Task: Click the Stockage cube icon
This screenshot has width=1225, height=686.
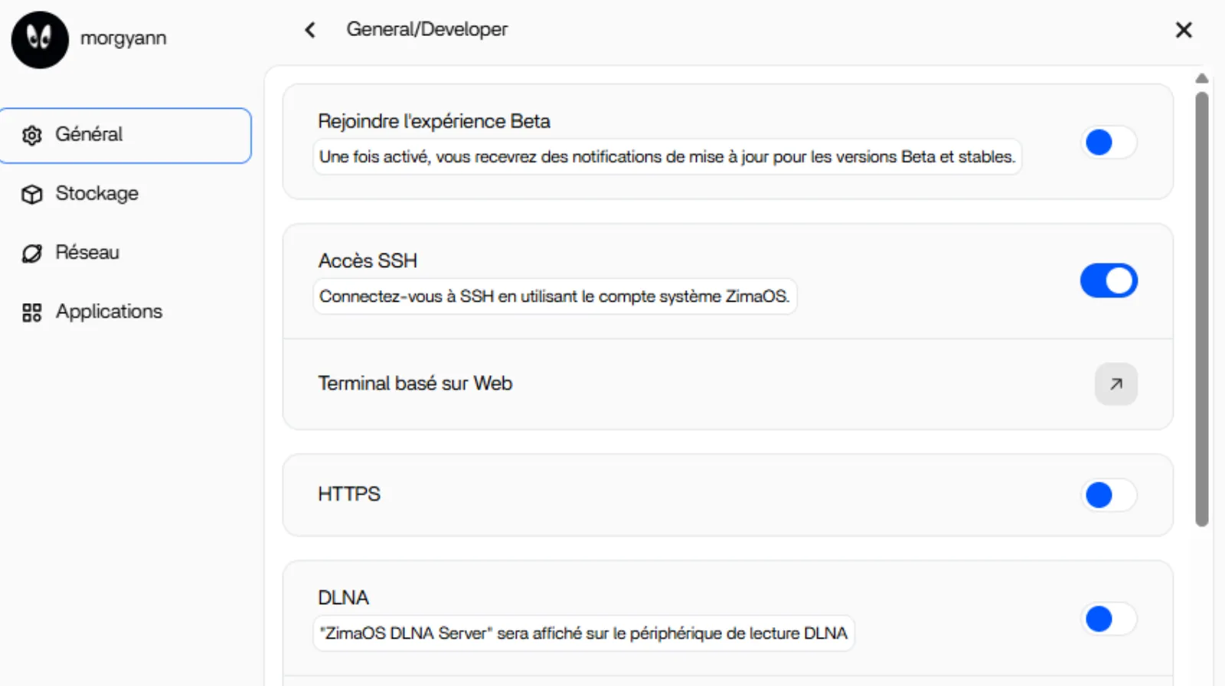Action: pos(31,194)
